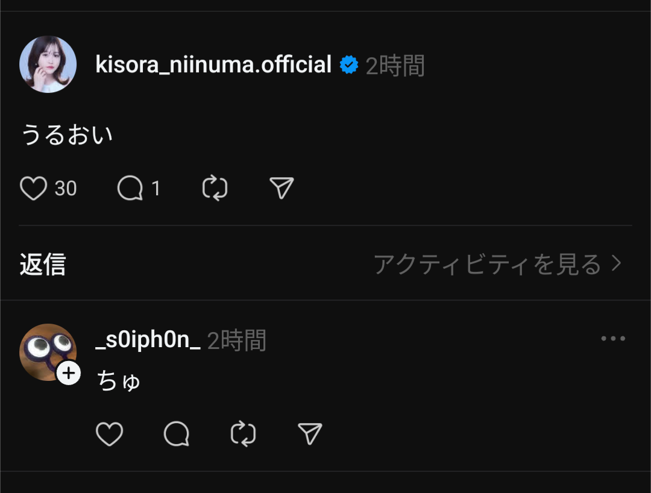Repost the kisora_niinuma.official post
Image resolution: width=651 pixels, height=493 pixels.
coord(215,189)
